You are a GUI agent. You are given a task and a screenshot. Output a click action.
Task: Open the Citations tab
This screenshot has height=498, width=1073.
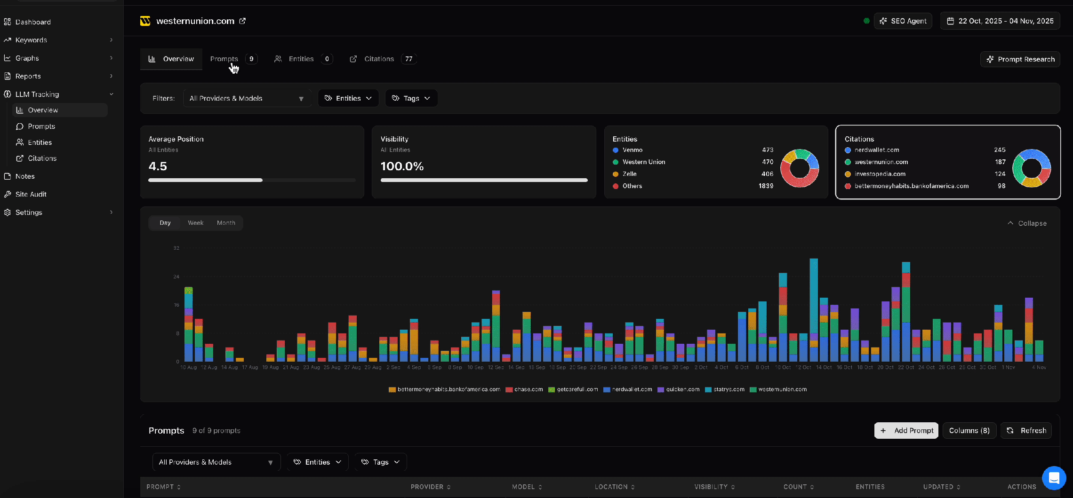click(378, 59)
